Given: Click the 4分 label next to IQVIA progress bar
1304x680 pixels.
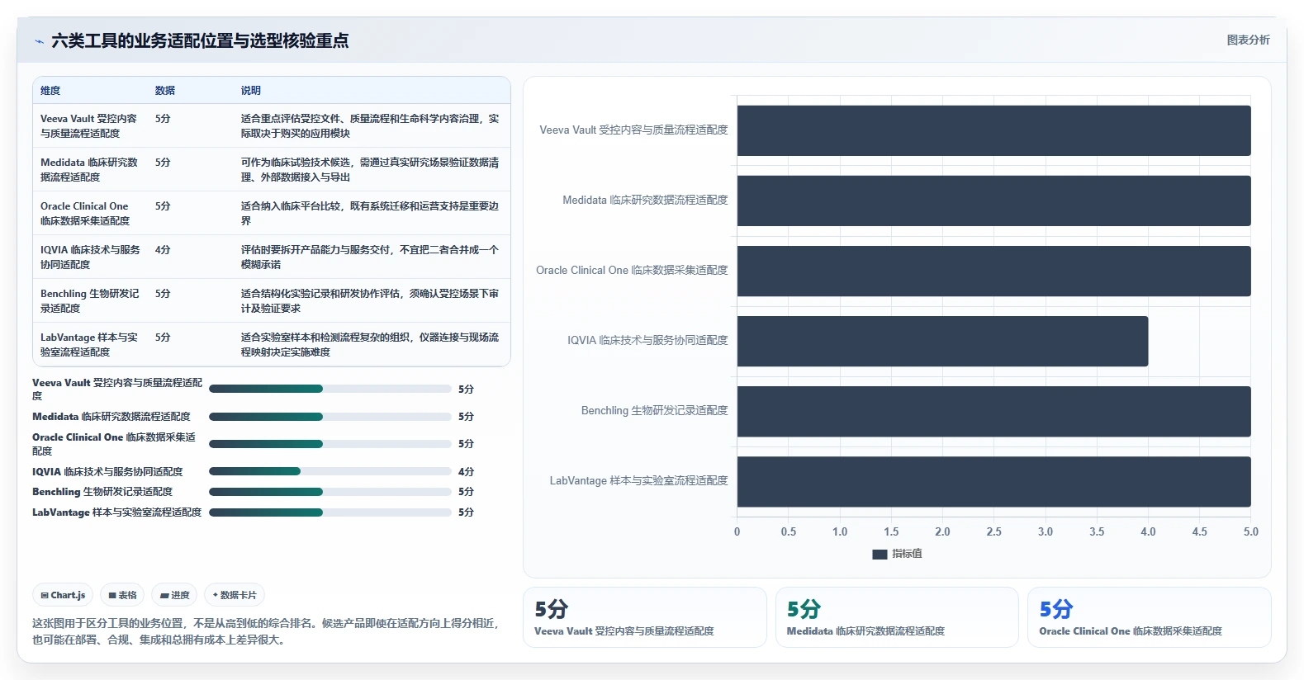Looking at the screenshot, I should tap(466, 472).
